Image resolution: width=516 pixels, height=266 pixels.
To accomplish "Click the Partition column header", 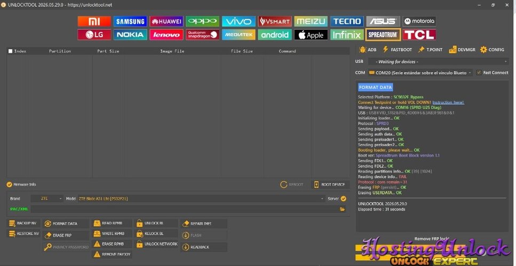I will [x=60, y=51].
